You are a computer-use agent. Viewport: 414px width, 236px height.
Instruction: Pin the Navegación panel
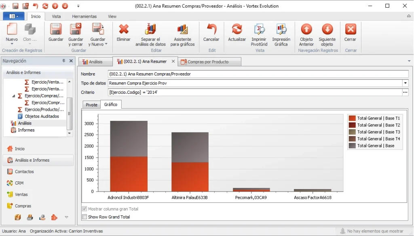(x=63, y=61)
